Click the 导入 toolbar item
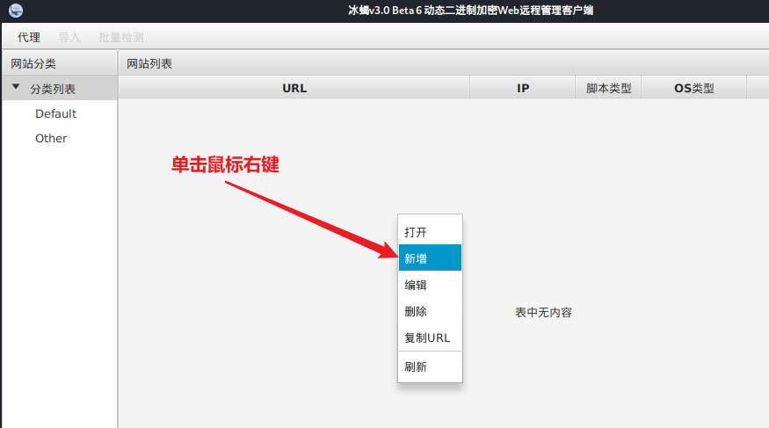Screen dimensions: 769x428 (69, 37)
